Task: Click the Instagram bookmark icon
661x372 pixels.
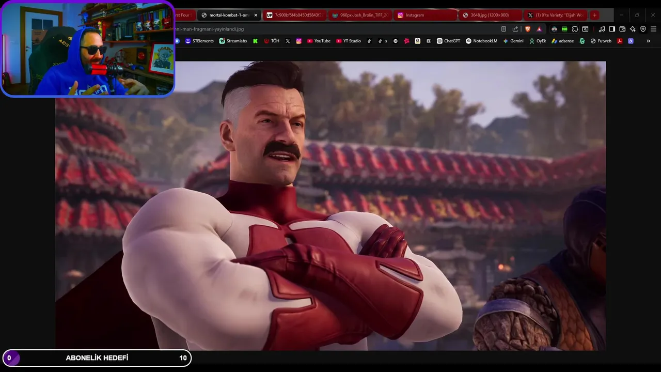Action: (299, 41)
